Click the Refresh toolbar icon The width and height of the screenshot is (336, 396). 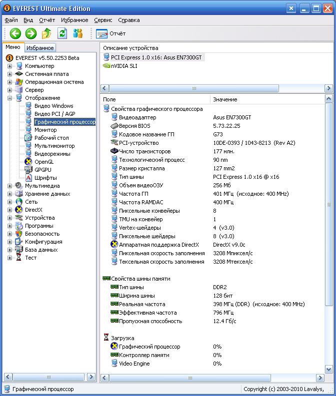[x=62, y=33]
